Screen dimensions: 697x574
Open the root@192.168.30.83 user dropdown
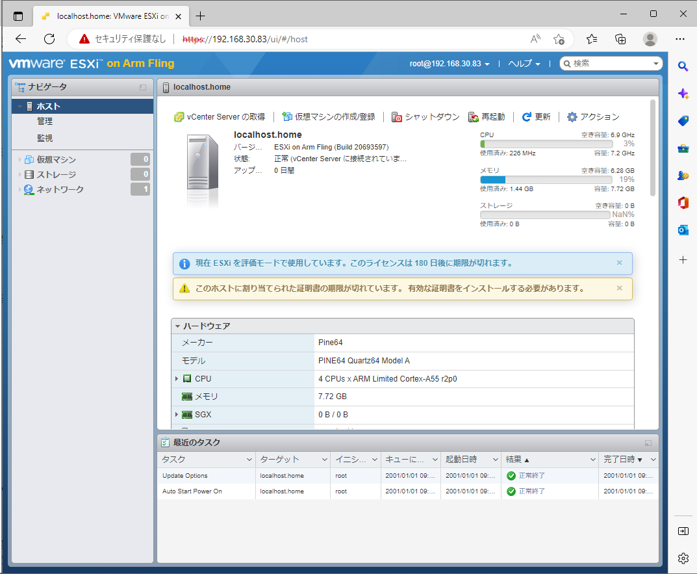[450, 64]
